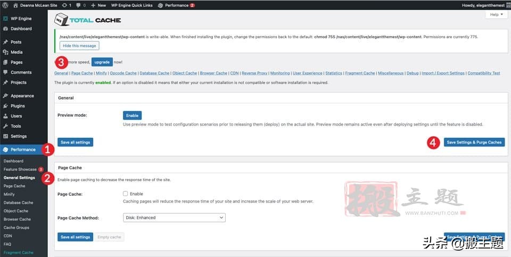Open Page Cache submenu item in sidebar
The image size is (511, 257).
[14, 186]
